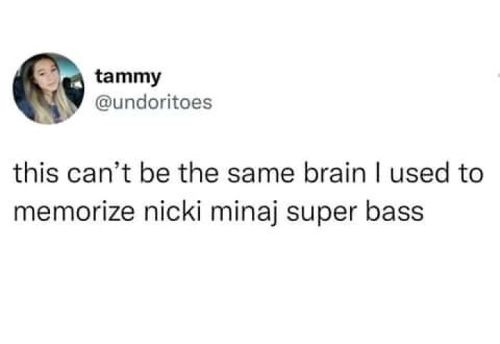Click "to" ending the first tweet line
The height and width of the screenshot is (344, 500).
pyautogui.click(x=471, y=174)
